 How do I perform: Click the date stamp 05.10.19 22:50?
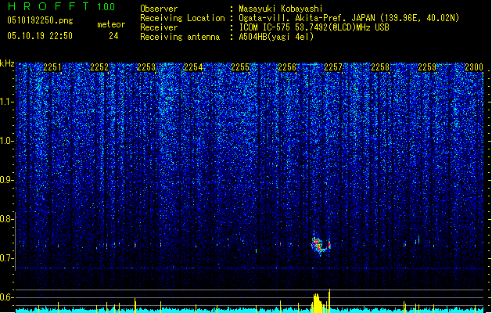40,36
